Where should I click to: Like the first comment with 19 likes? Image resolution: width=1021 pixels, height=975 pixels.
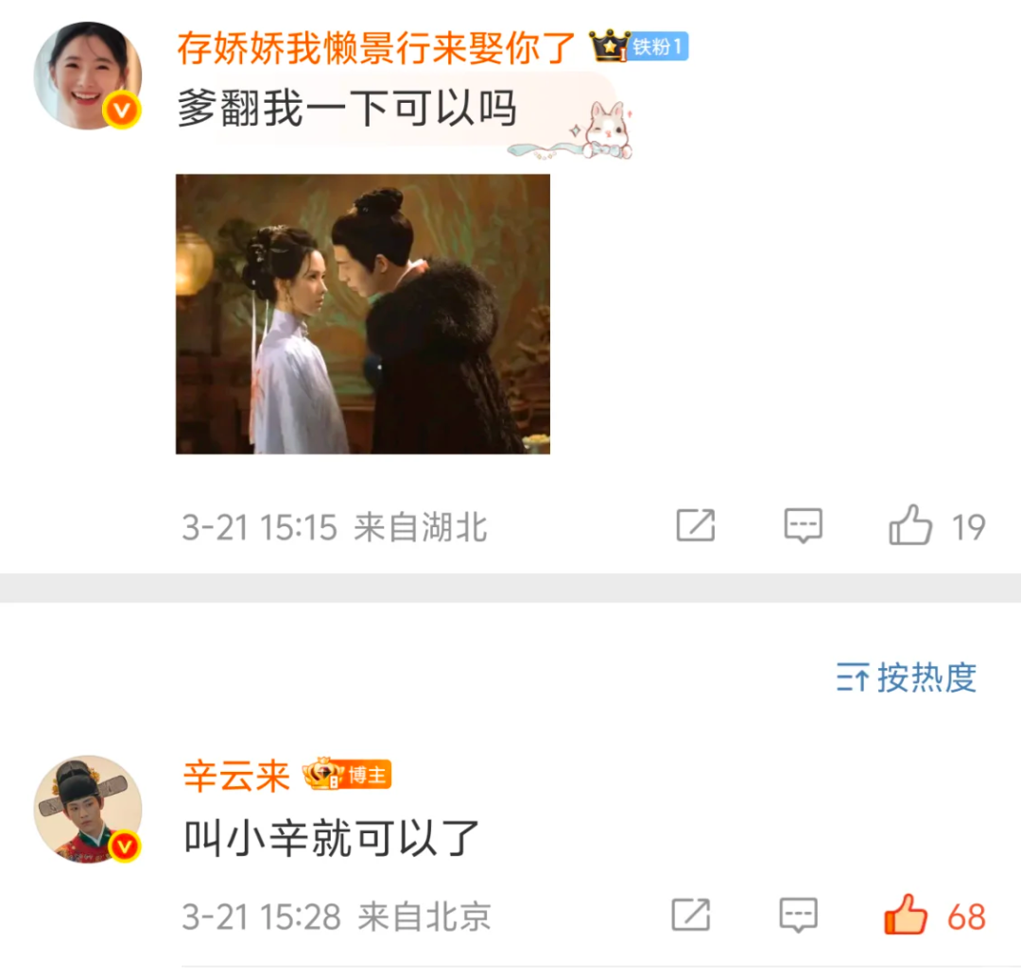tap(910, 525)
